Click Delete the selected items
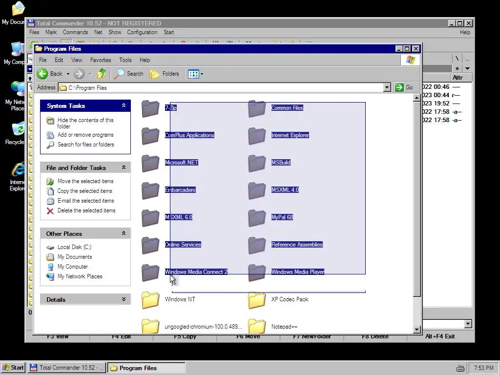 (86, 210)
